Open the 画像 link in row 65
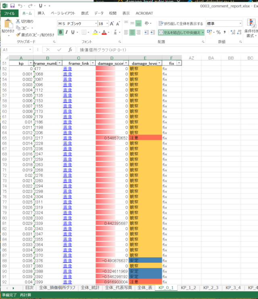The width and height of the screenshot is (258, 299). click(x=67, y=137)
